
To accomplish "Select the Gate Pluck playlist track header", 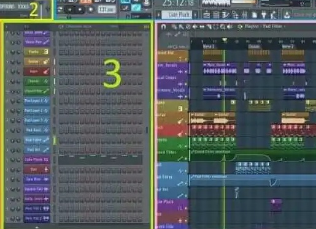I will click(173, 205).
